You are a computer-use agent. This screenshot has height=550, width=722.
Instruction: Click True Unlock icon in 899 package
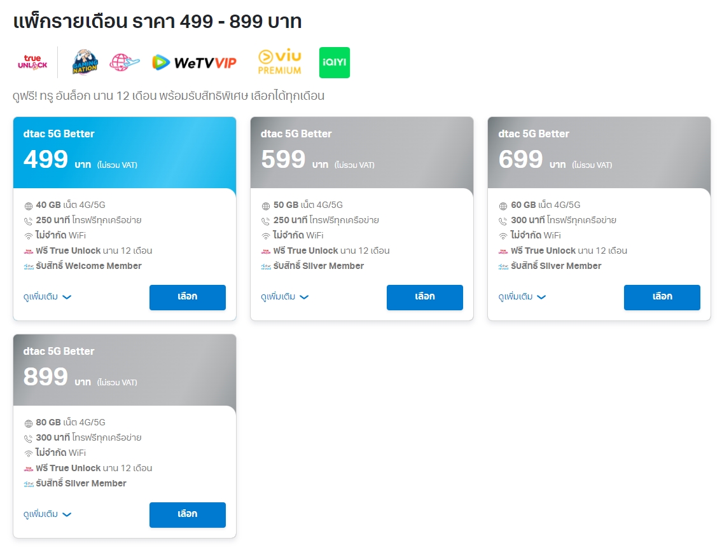point(28,469)
